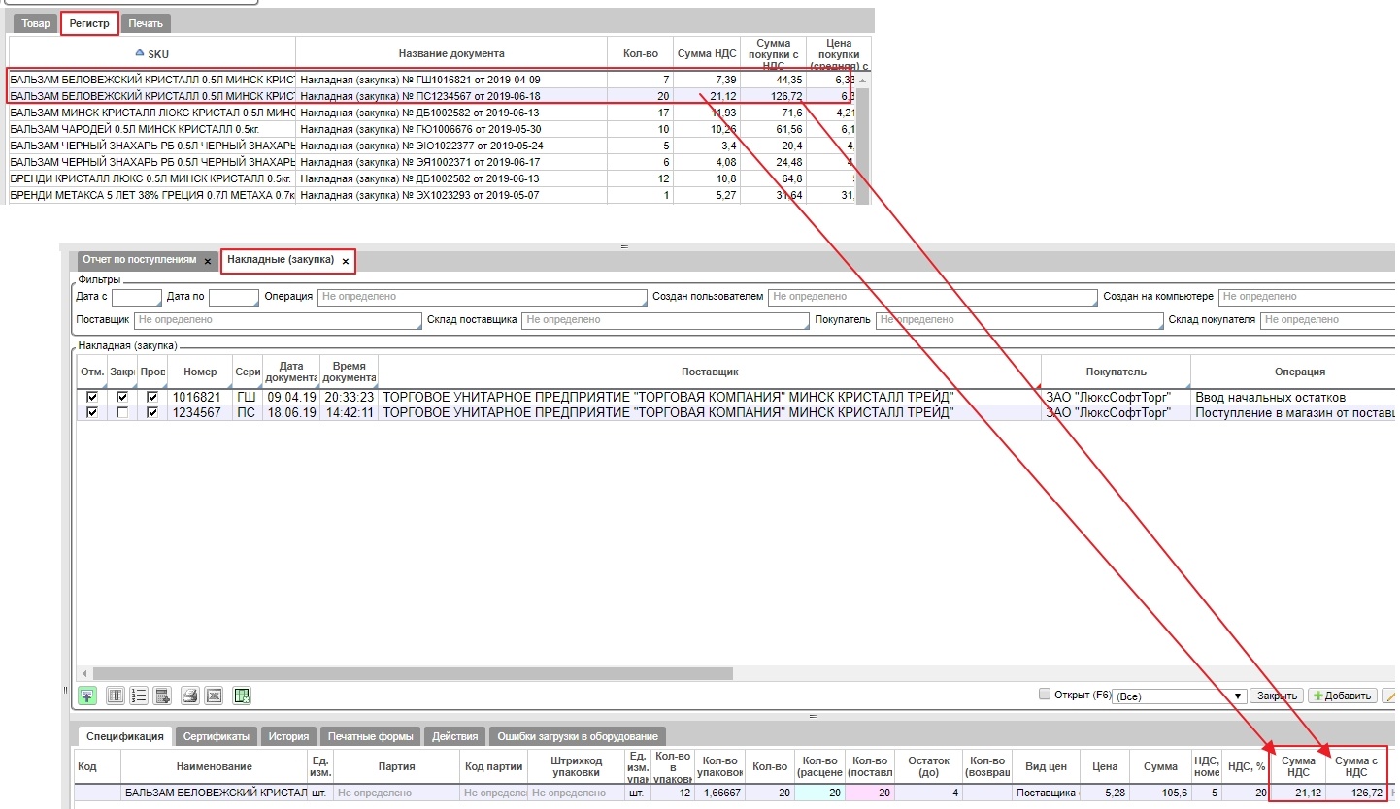Image resolution: width=1400 pixels, height=809 pixels.
Task: Click the green upload arrow toolbar icon
Action: point(87,696)
